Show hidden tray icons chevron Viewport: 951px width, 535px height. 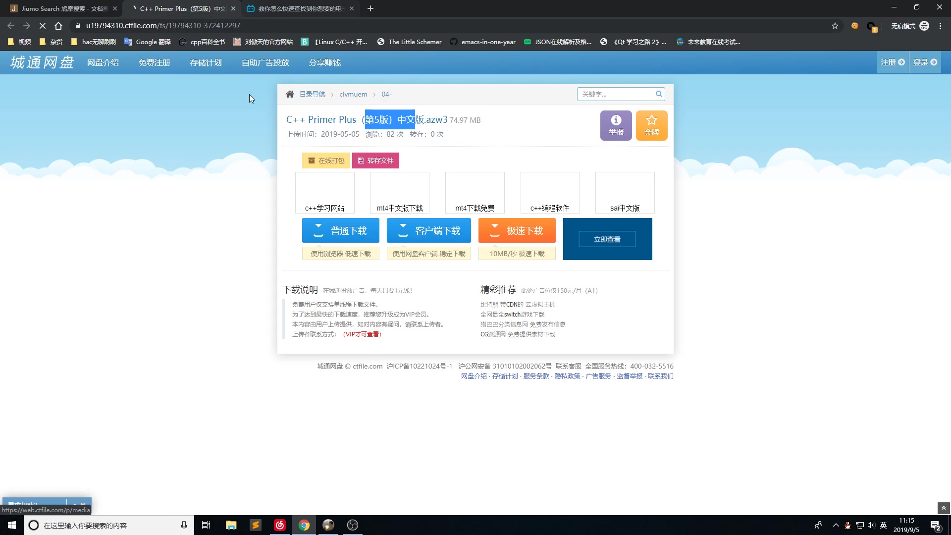click(836, 525)
